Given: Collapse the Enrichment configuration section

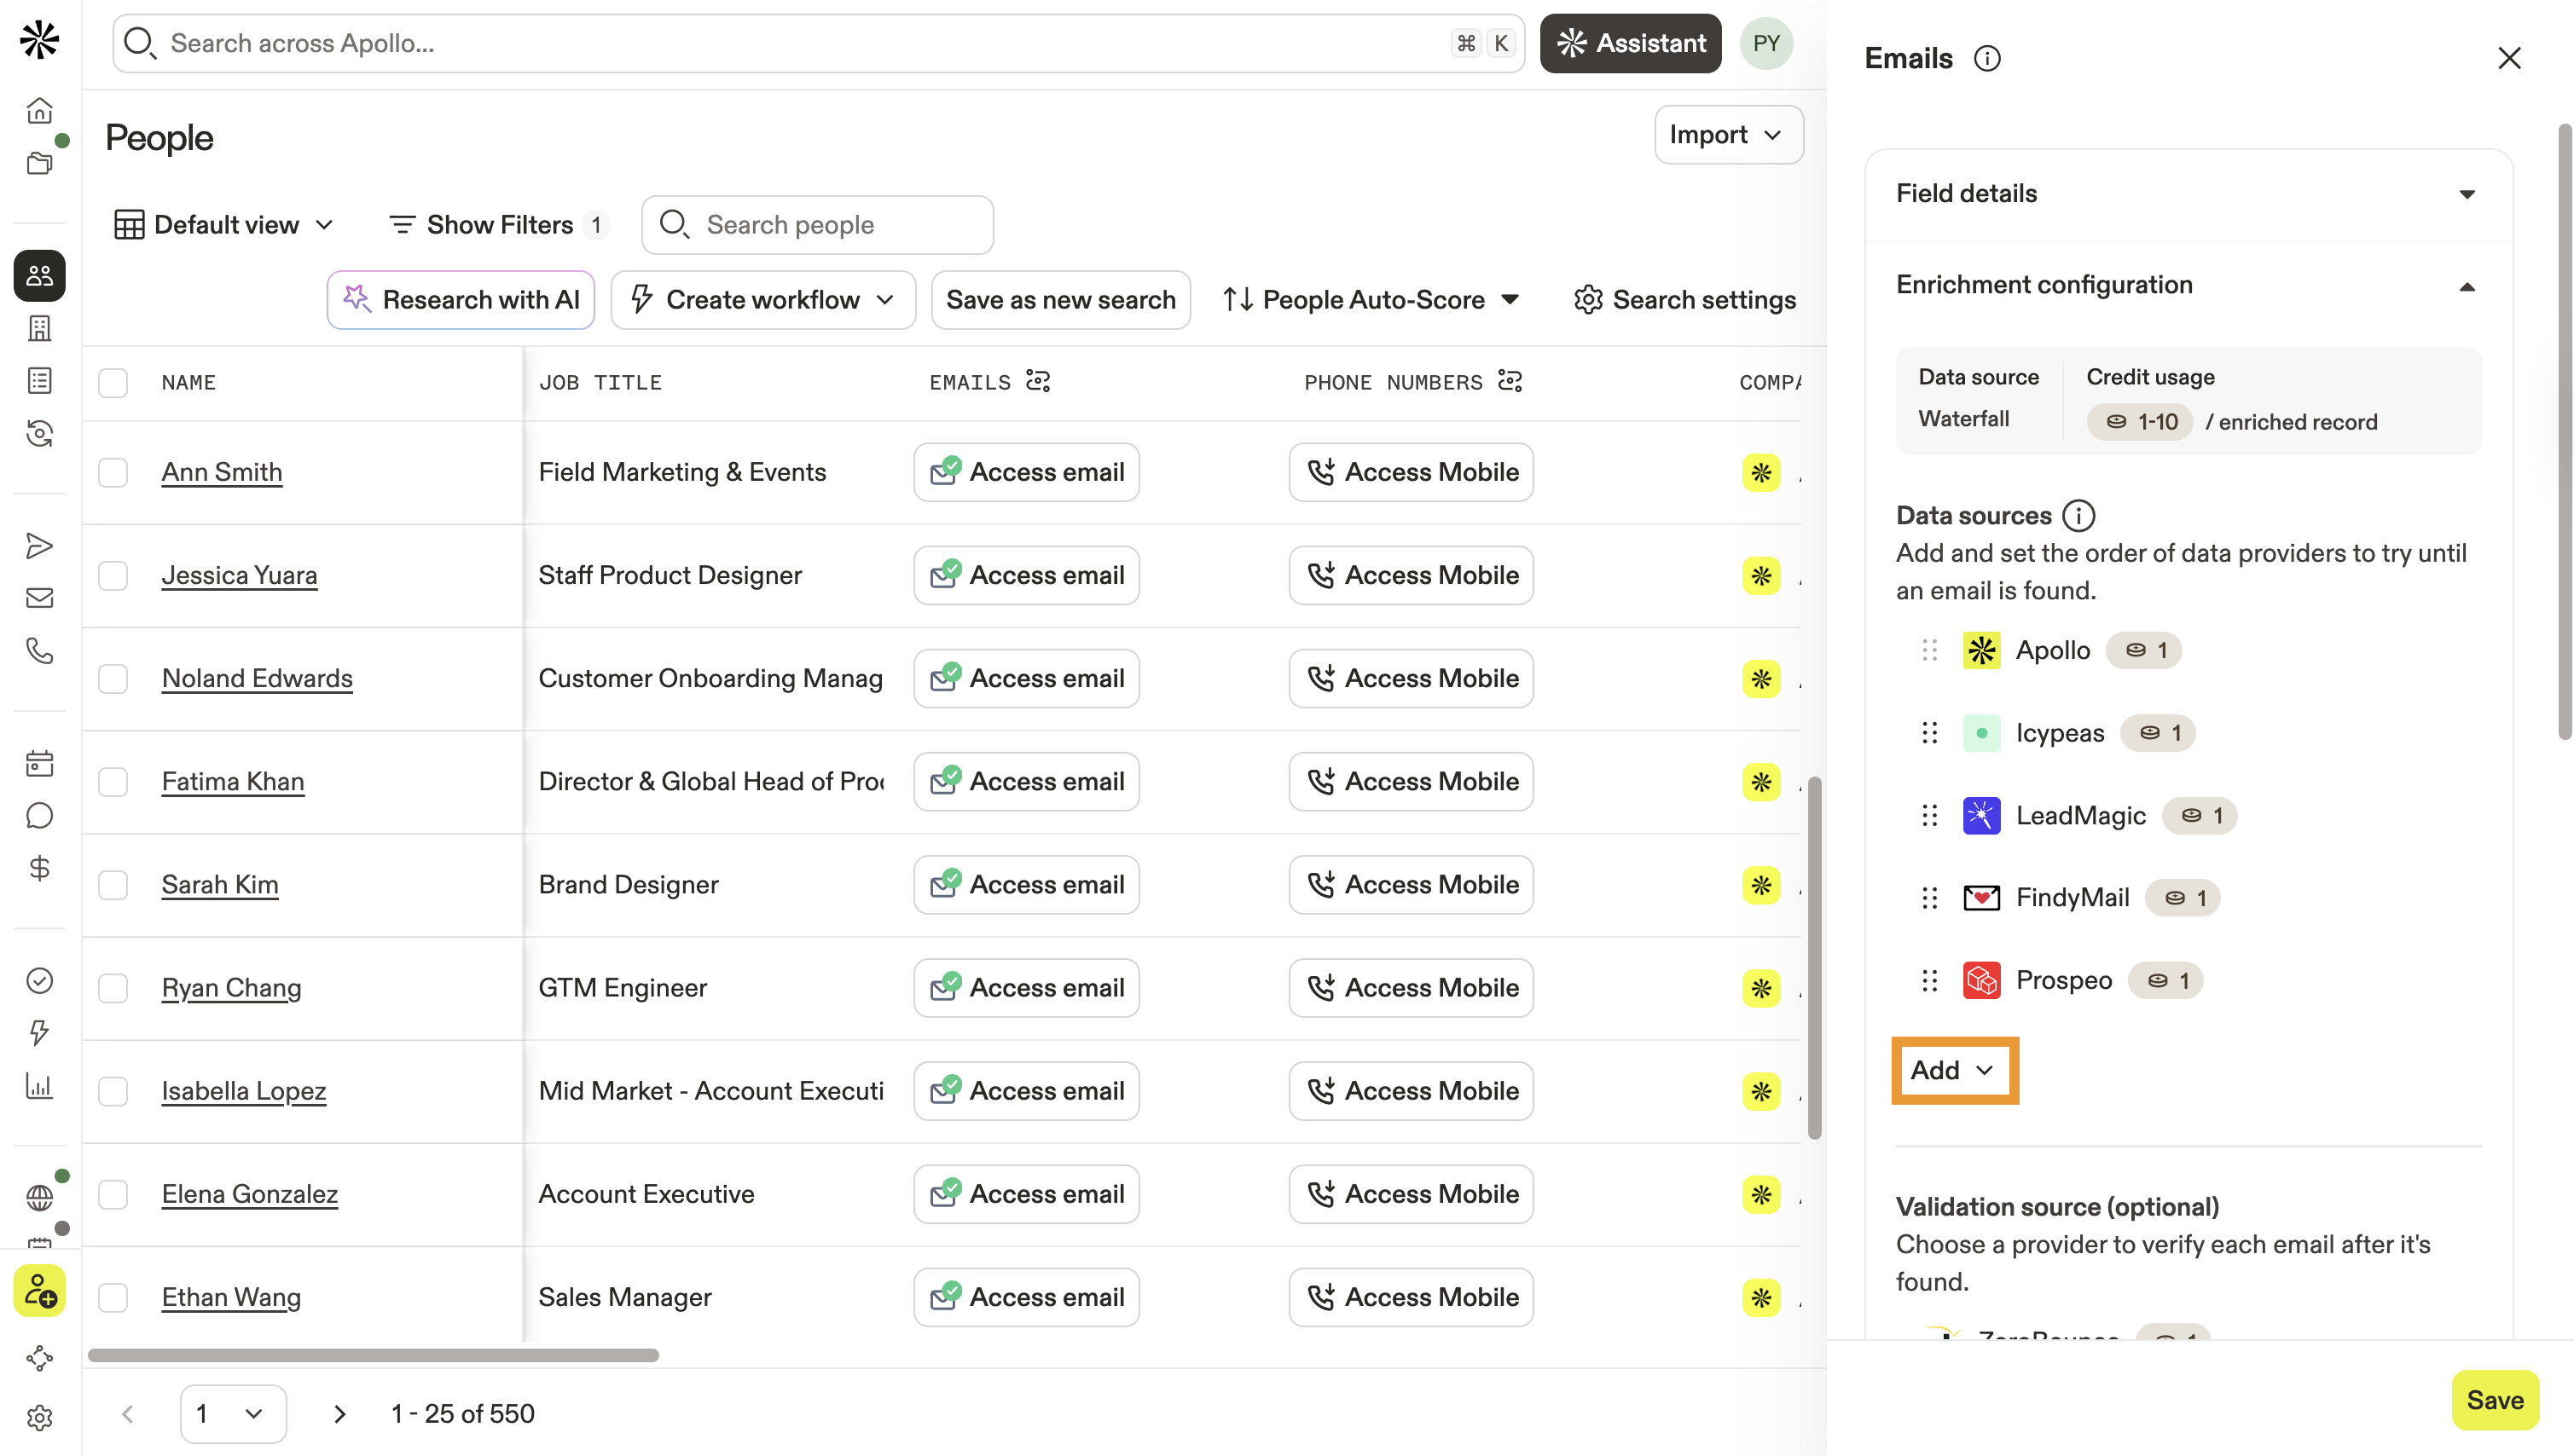Looking at the screenshot, I should coord(2466,286).
